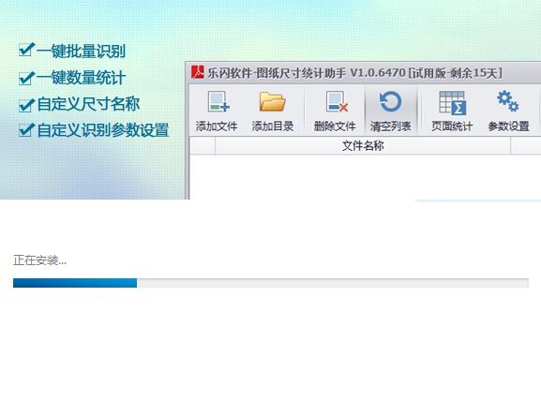The width and height of the screenshot is (541, 401).
Task: Open the 参数设置 gears icon
Action: [x=508, y=101]
